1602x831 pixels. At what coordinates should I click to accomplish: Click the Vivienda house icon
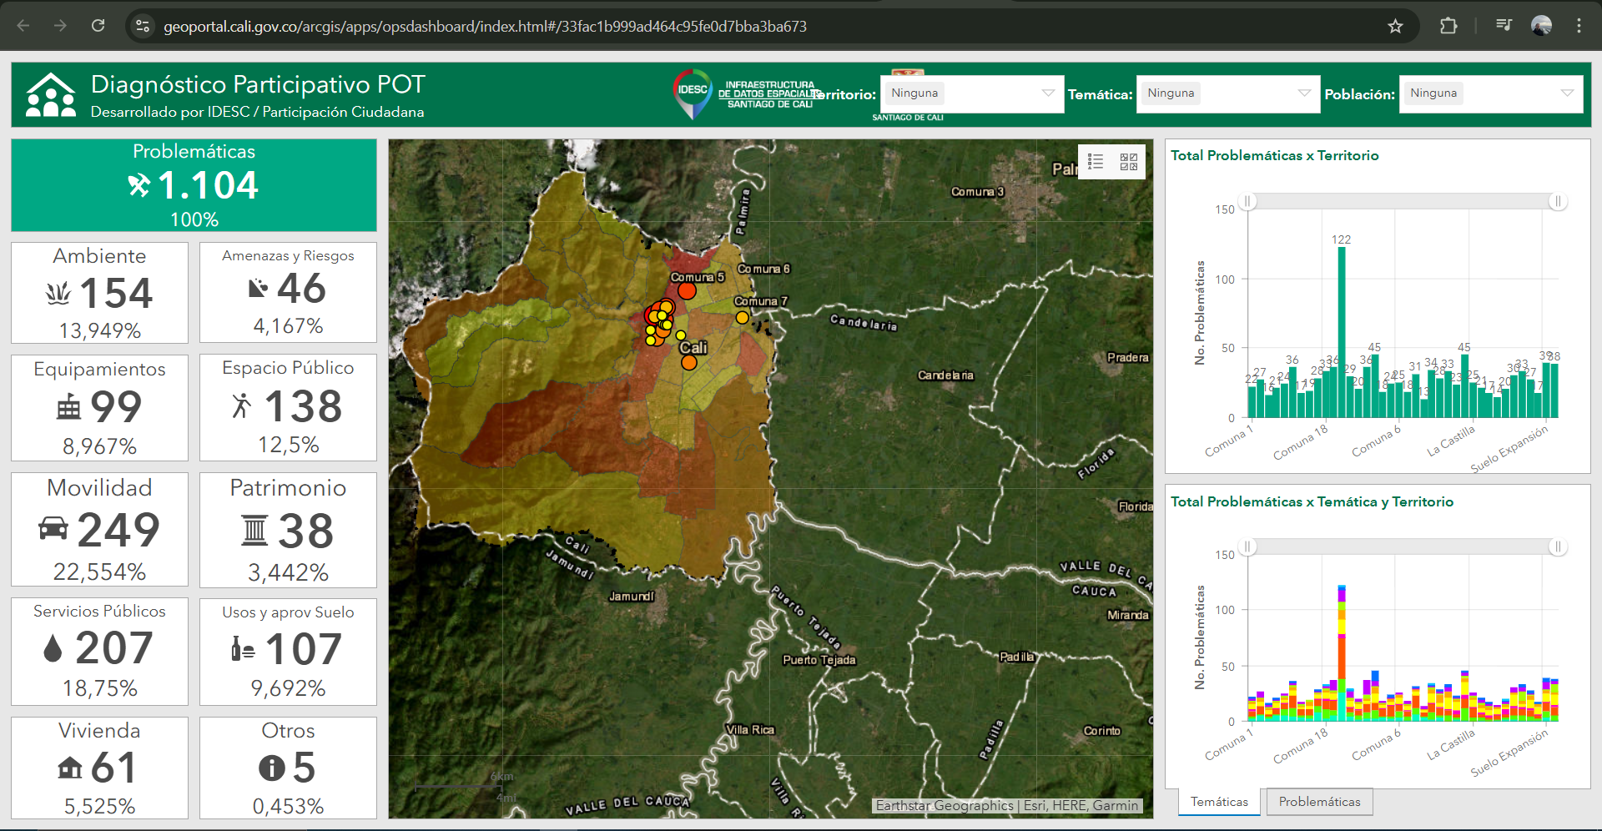pos(69,768)
